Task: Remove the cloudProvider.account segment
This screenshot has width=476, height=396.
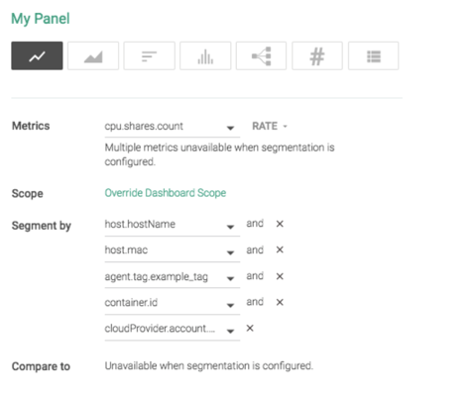Action: pyautogui.click(x=250, y=328)
